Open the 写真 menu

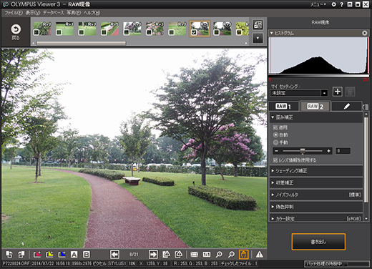tap(74, 13)
